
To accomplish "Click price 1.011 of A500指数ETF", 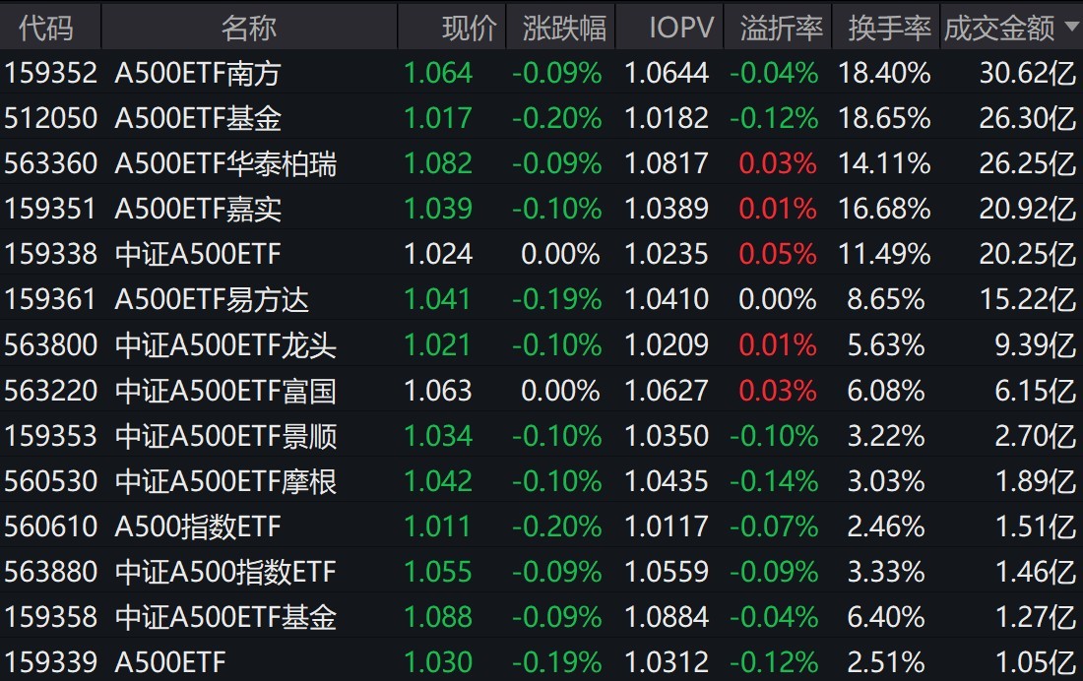I will (438, 526).
